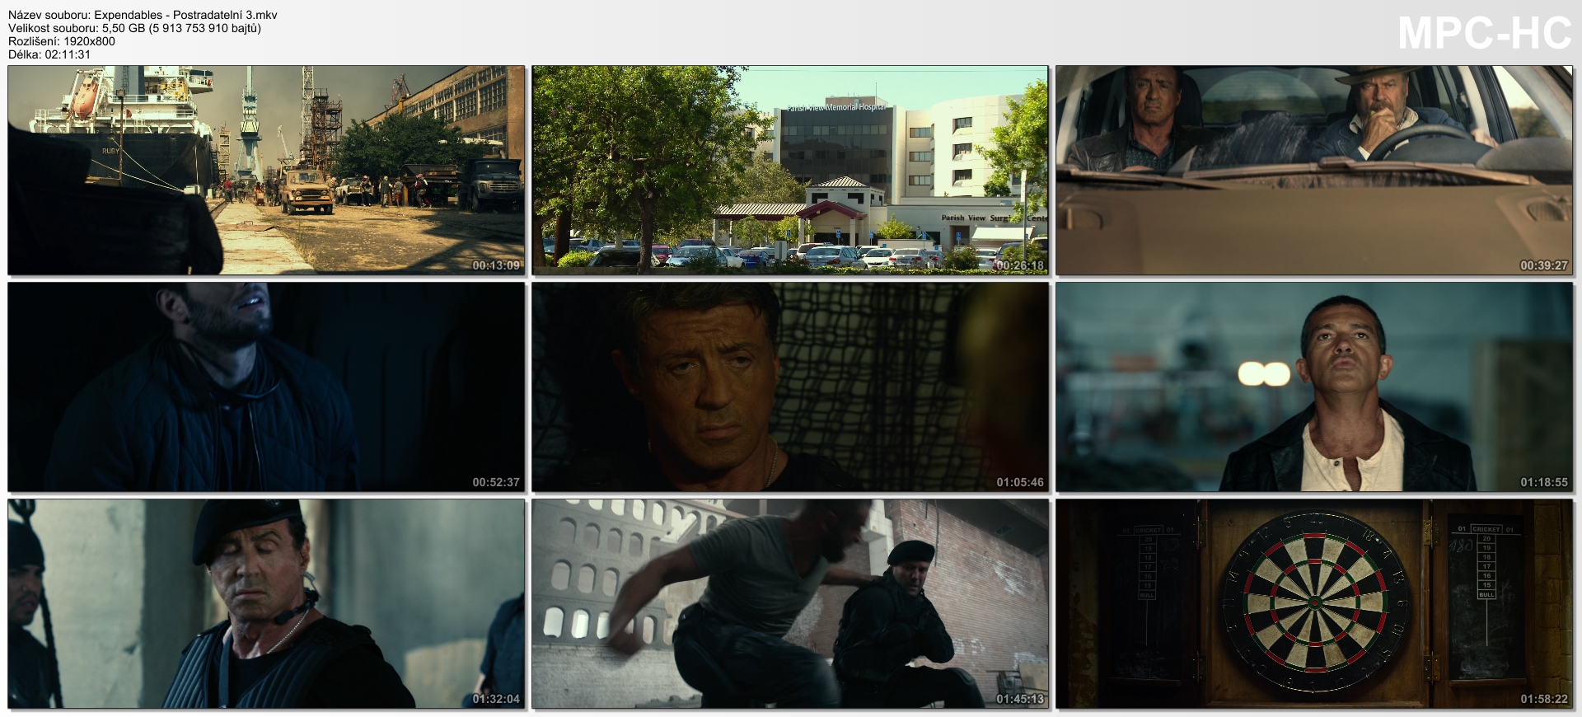The height and width of the screenshot is (717, 1582).
Task: Open the beret soldier thumbnail stamped 01:32:04
Action: [x=266, y=603]
